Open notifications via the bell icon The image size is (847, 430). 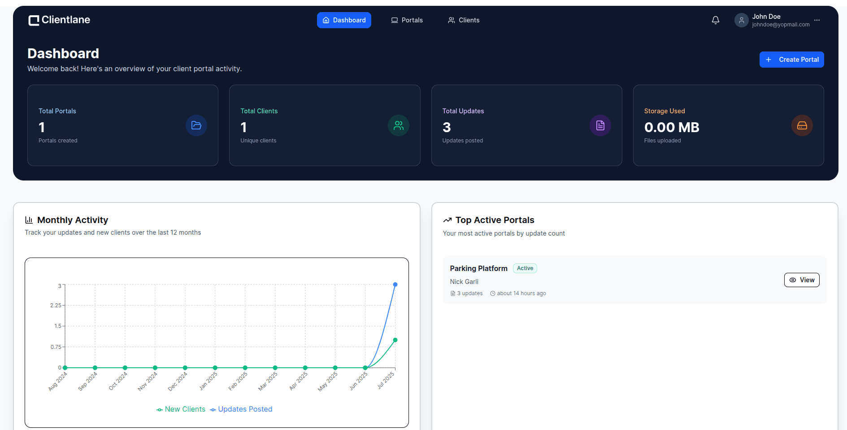coord(716,20)
